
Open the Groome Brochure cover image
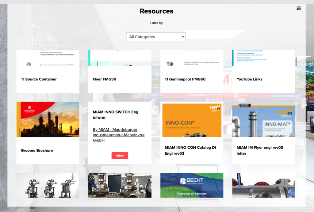point(48,119)
